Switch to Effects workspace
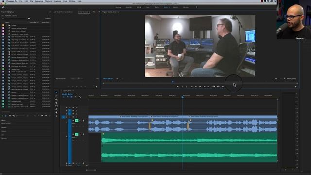This screenshot has height=175, width=311. [x=156, y=7]
